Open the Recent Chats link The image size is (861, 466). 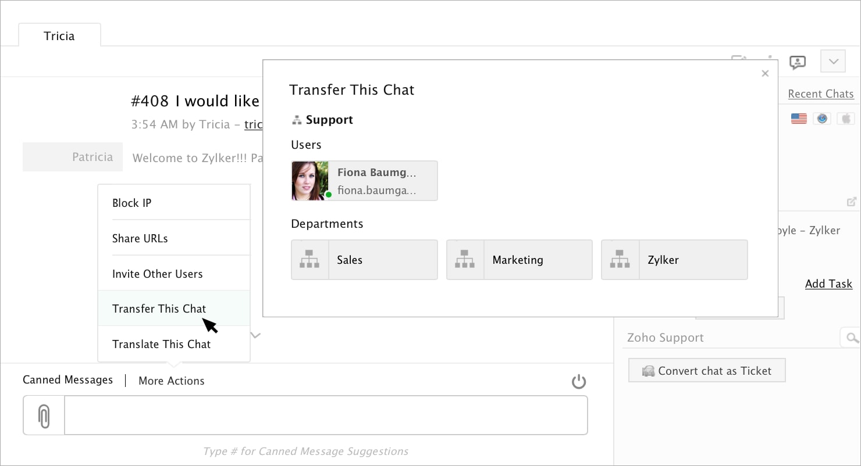tap(820, 94)
